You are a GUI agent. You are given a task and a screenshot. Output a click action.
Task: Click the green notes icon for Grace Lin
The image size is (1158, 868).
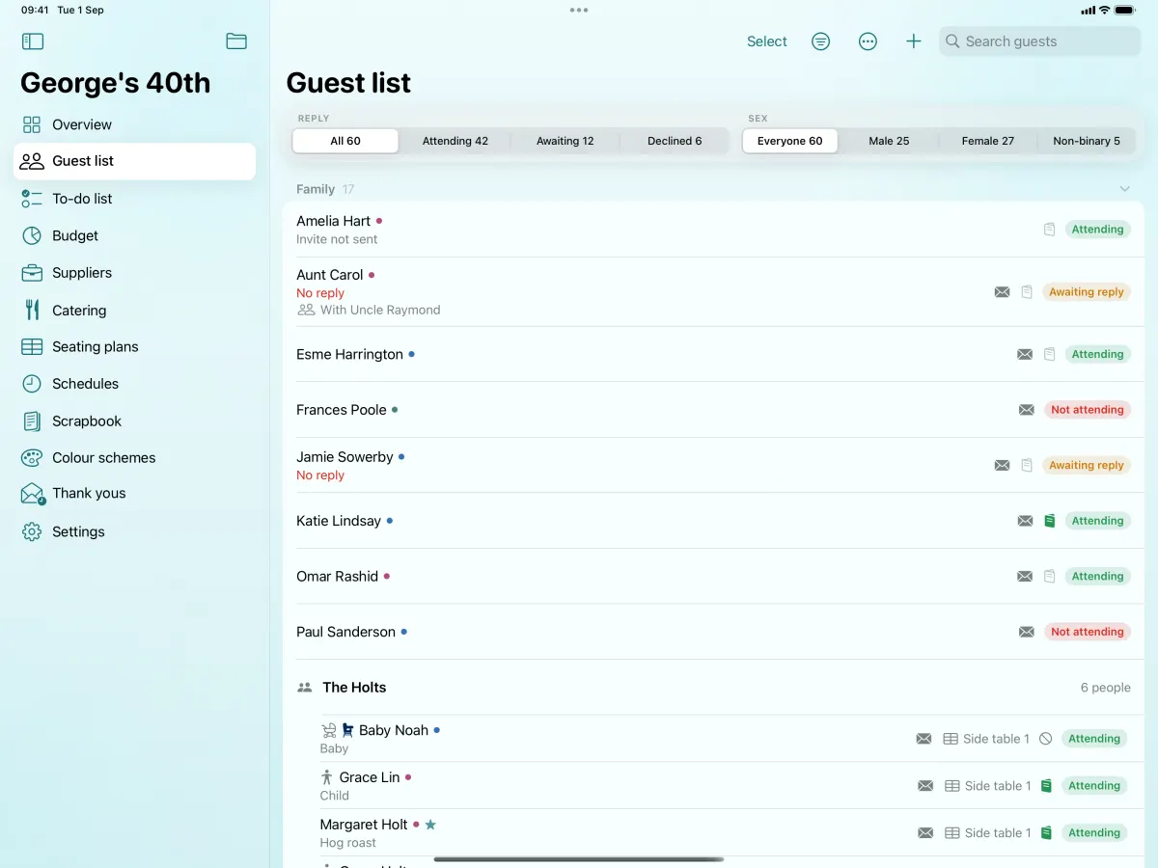pos(1046,786)
